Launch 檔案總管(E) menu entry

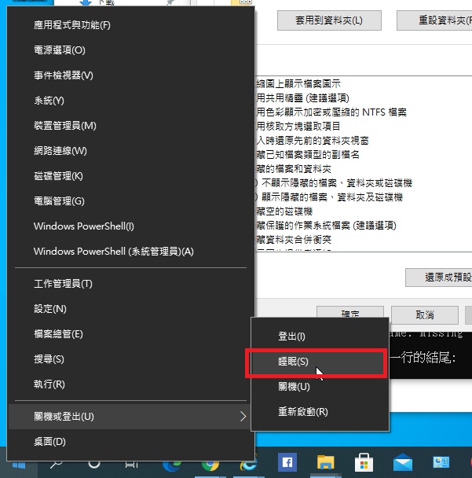[131, 334]
